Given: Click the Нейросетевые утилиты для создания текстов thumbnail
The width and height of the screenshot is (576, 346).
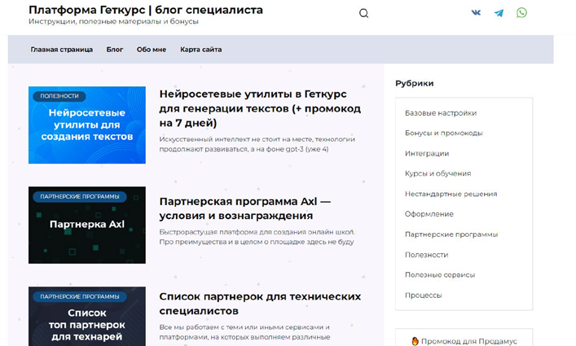Looking at the screenshot, I should tap(87, 125).
